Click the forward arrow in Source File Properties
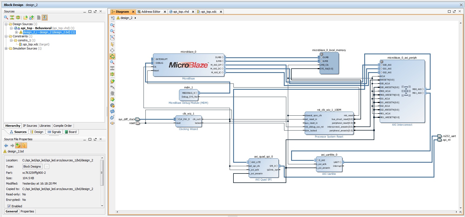This screenshot has height=217, width=465. [12, 145]
